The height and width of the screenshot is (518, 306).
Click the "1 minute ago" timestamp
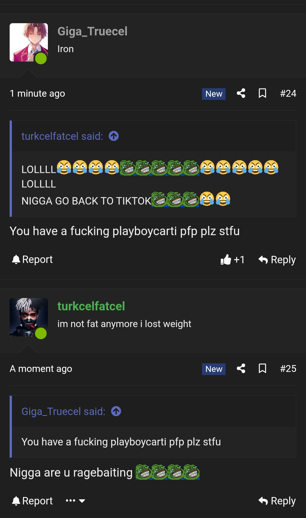click(x=37, y=93)
